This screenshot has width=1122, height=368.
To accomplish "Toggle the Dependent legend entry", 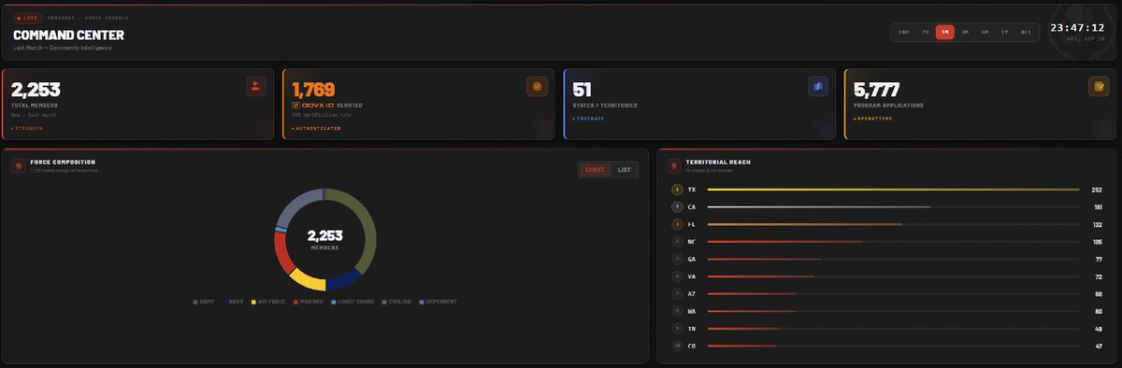I will click(x=439, y=302).
